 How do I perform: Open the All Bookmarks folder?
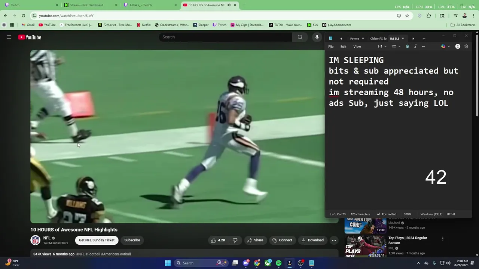463,25
